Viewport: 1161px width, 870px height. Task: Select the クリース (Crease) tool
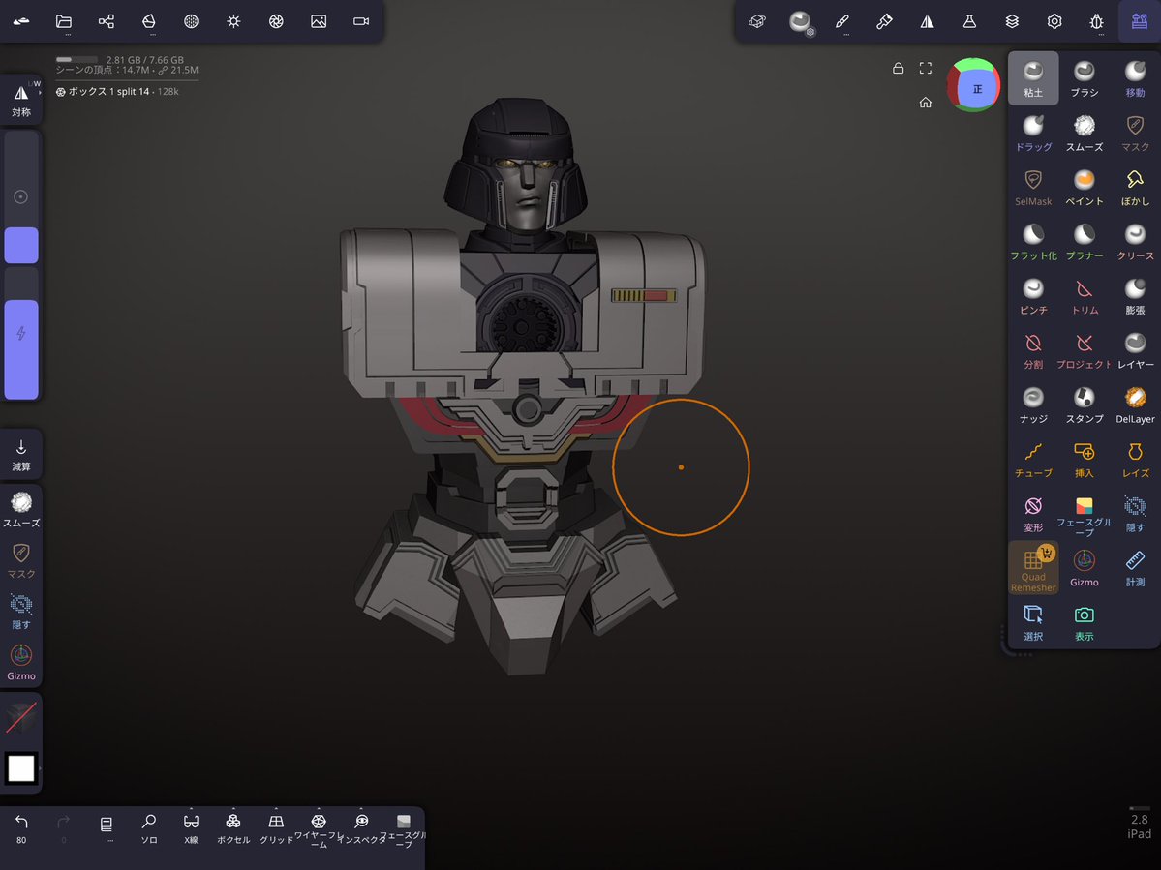click(1135, 242)
